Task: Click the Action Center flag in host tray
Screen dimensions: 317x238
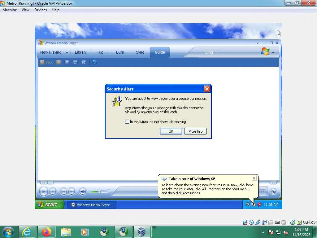Action: click(x=271, y=232)
